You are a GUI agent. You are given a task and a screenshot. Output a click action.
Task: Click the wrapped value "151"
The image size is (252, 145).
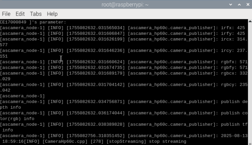coord(4,56)
